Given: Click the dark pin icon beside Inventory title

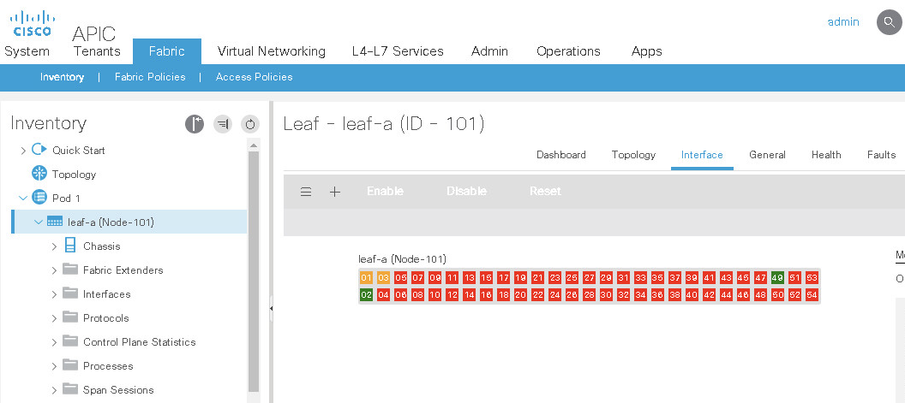Looking at the screenshot, I should tap(195, 124).
